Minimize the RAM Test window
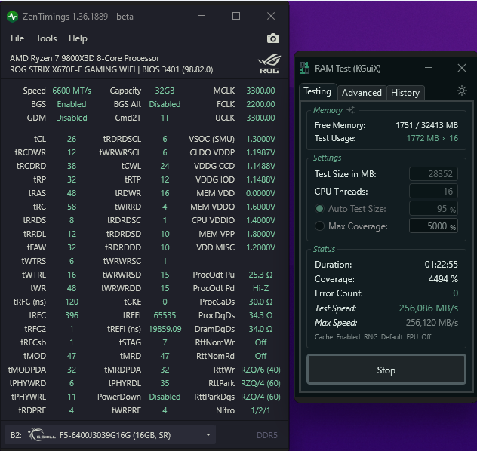The image size is (477, 451). click(x=429, y=68)
